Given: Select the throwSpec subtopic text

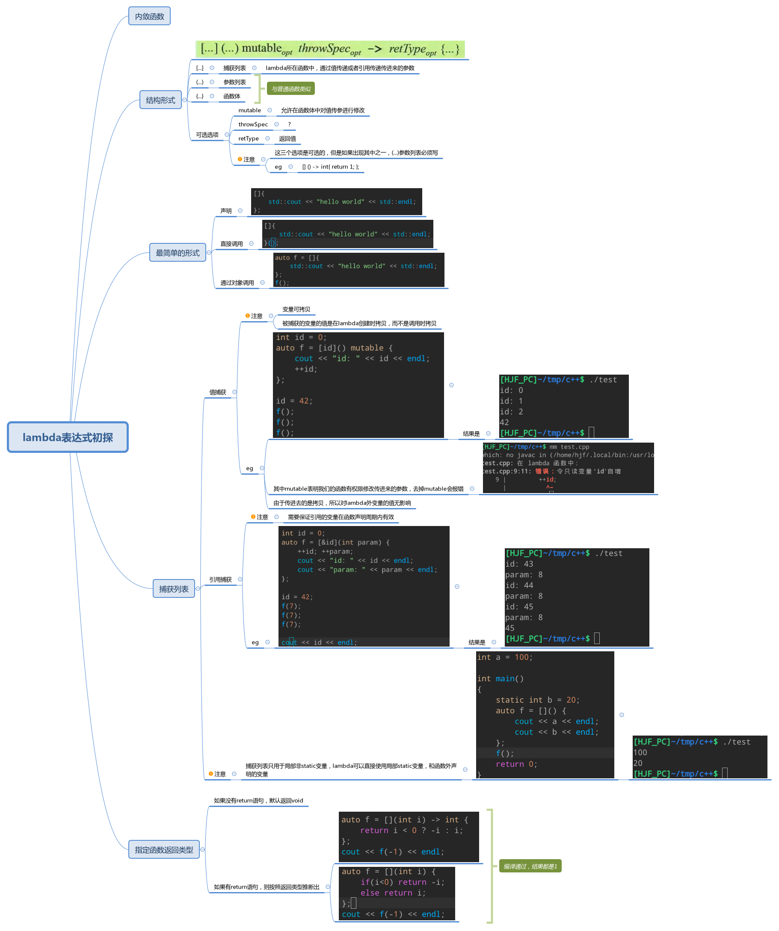Looking at the screenshot, I should (253, 124).
